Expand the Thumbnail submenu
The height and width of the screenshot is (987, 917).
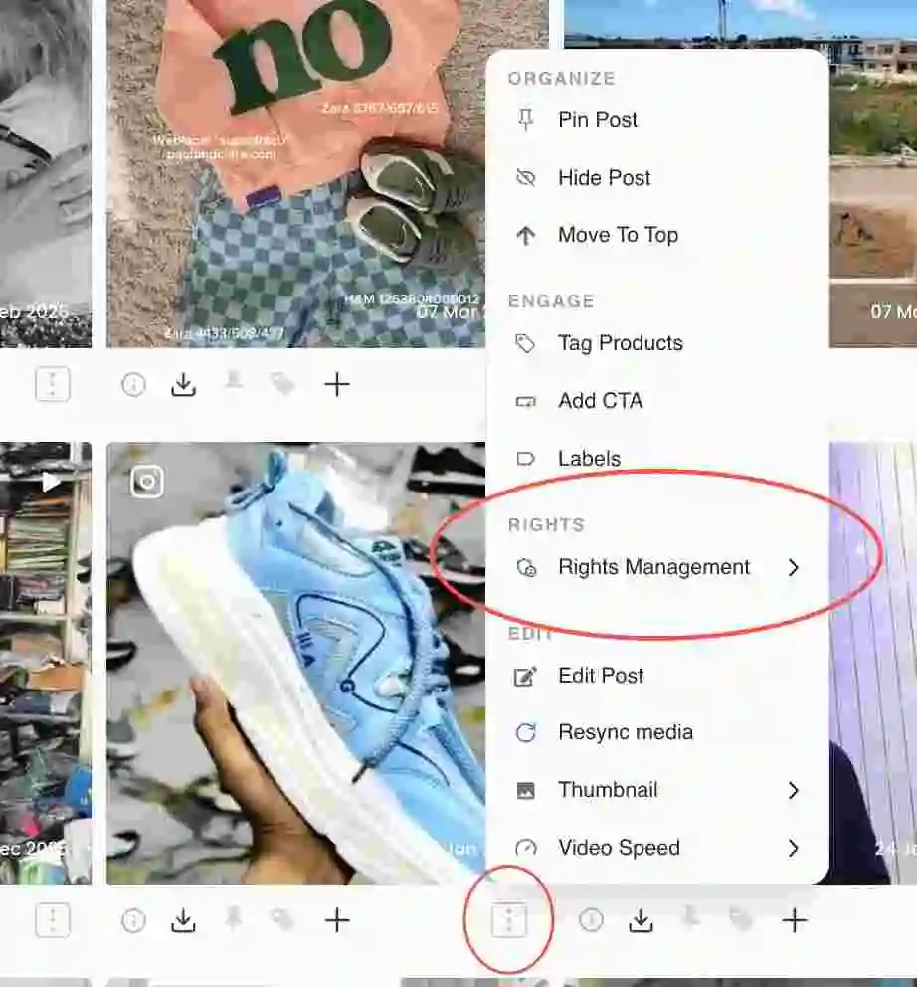point(657,790)
